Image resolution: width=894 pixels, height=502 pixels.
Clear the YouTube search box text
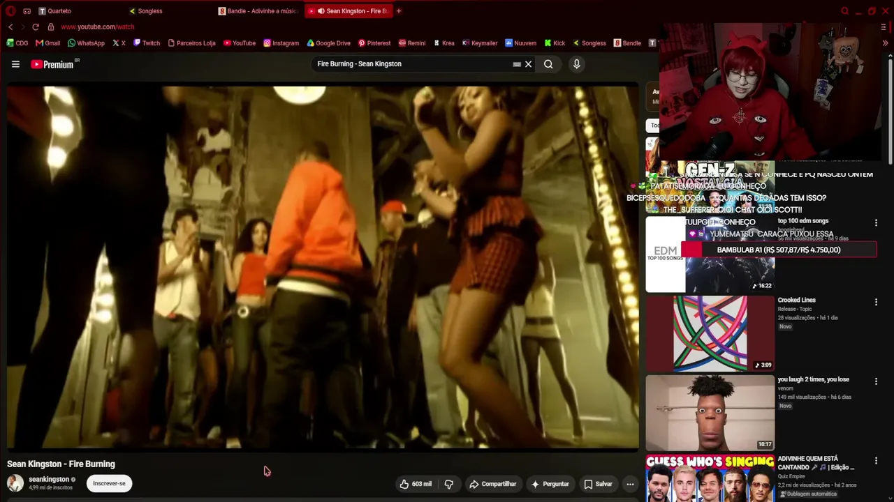[x=528, y=64]
